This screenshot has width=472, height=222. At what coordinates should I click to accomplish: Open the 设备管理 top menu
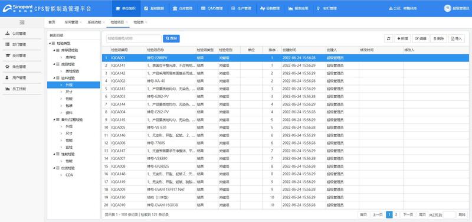[270, 8]
